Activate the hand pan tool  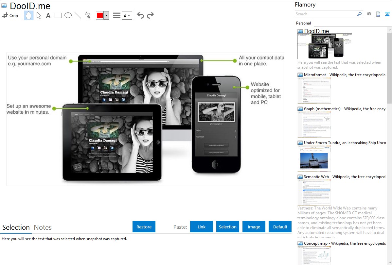[x=29, y=15]
